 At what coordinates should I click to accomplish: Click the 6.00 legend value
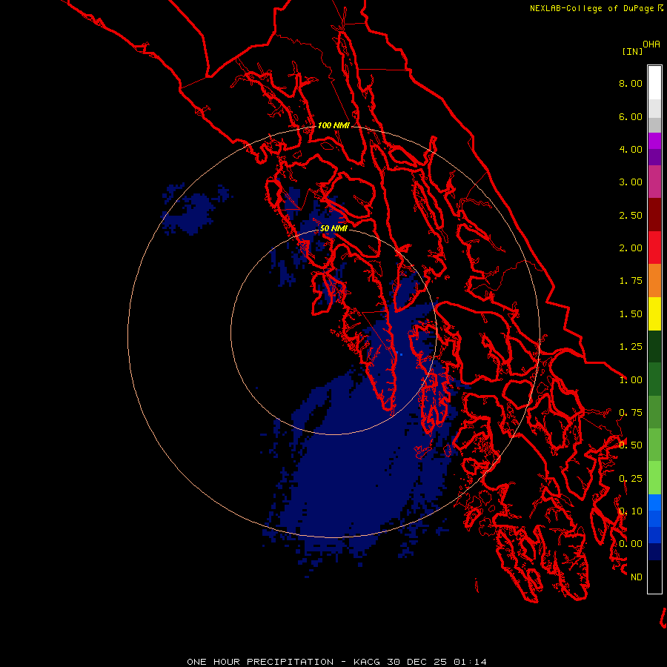tap(631, 116)
